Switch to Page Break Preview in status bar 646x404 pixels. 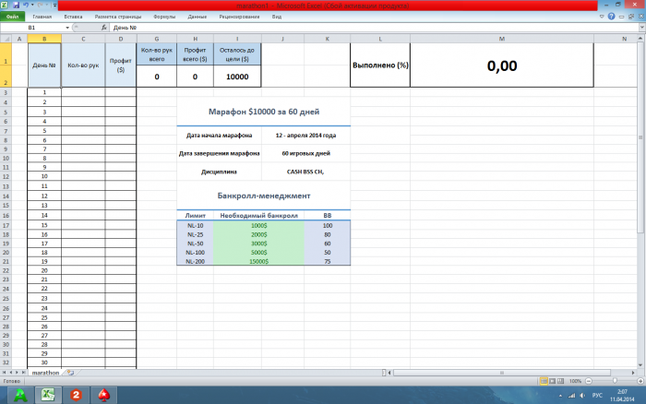[x=561, y=381]
